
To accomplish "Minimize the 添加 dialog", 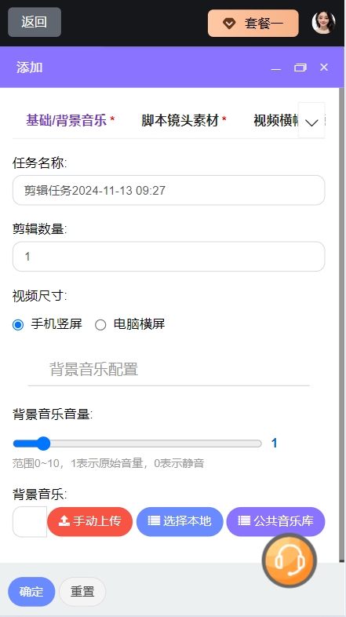I will (x=276, y=68).
